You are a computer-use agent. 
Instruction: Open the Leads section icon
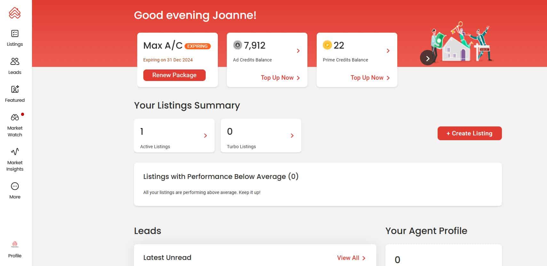tap(15, 61)
